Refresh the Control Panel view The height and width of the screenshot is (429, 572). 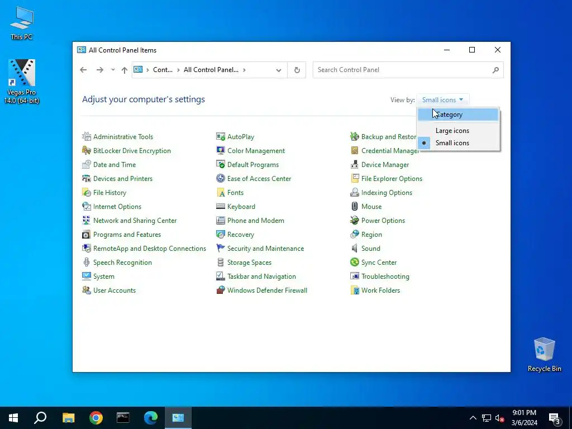pyautogui.click(x=297, y=70)
